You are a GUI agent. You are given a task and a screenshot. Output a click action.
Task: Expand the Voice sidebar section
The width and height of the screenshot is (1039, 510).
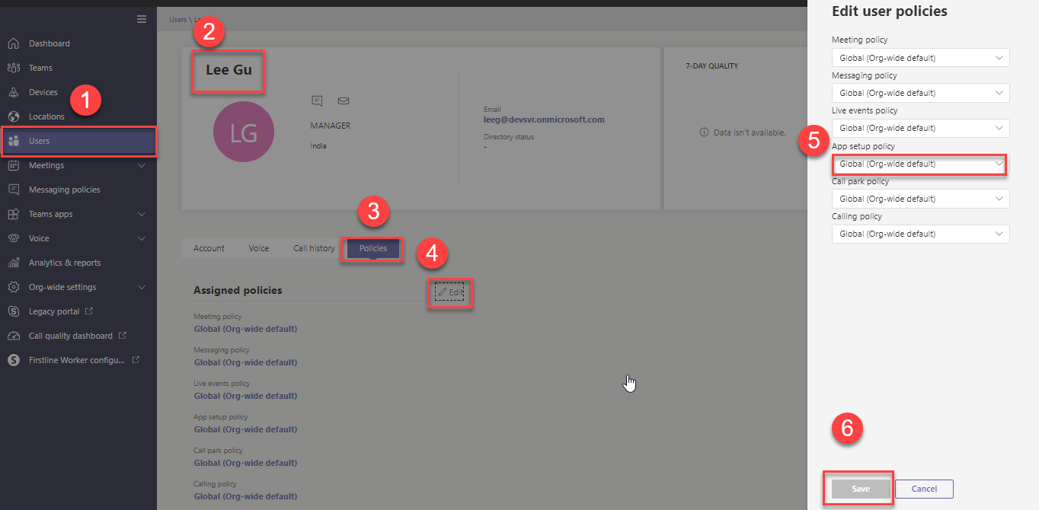(142, 238)
